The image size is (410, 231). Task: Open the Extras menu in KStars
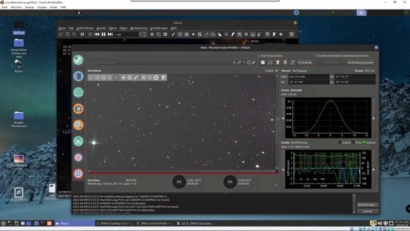click(113, 28)
